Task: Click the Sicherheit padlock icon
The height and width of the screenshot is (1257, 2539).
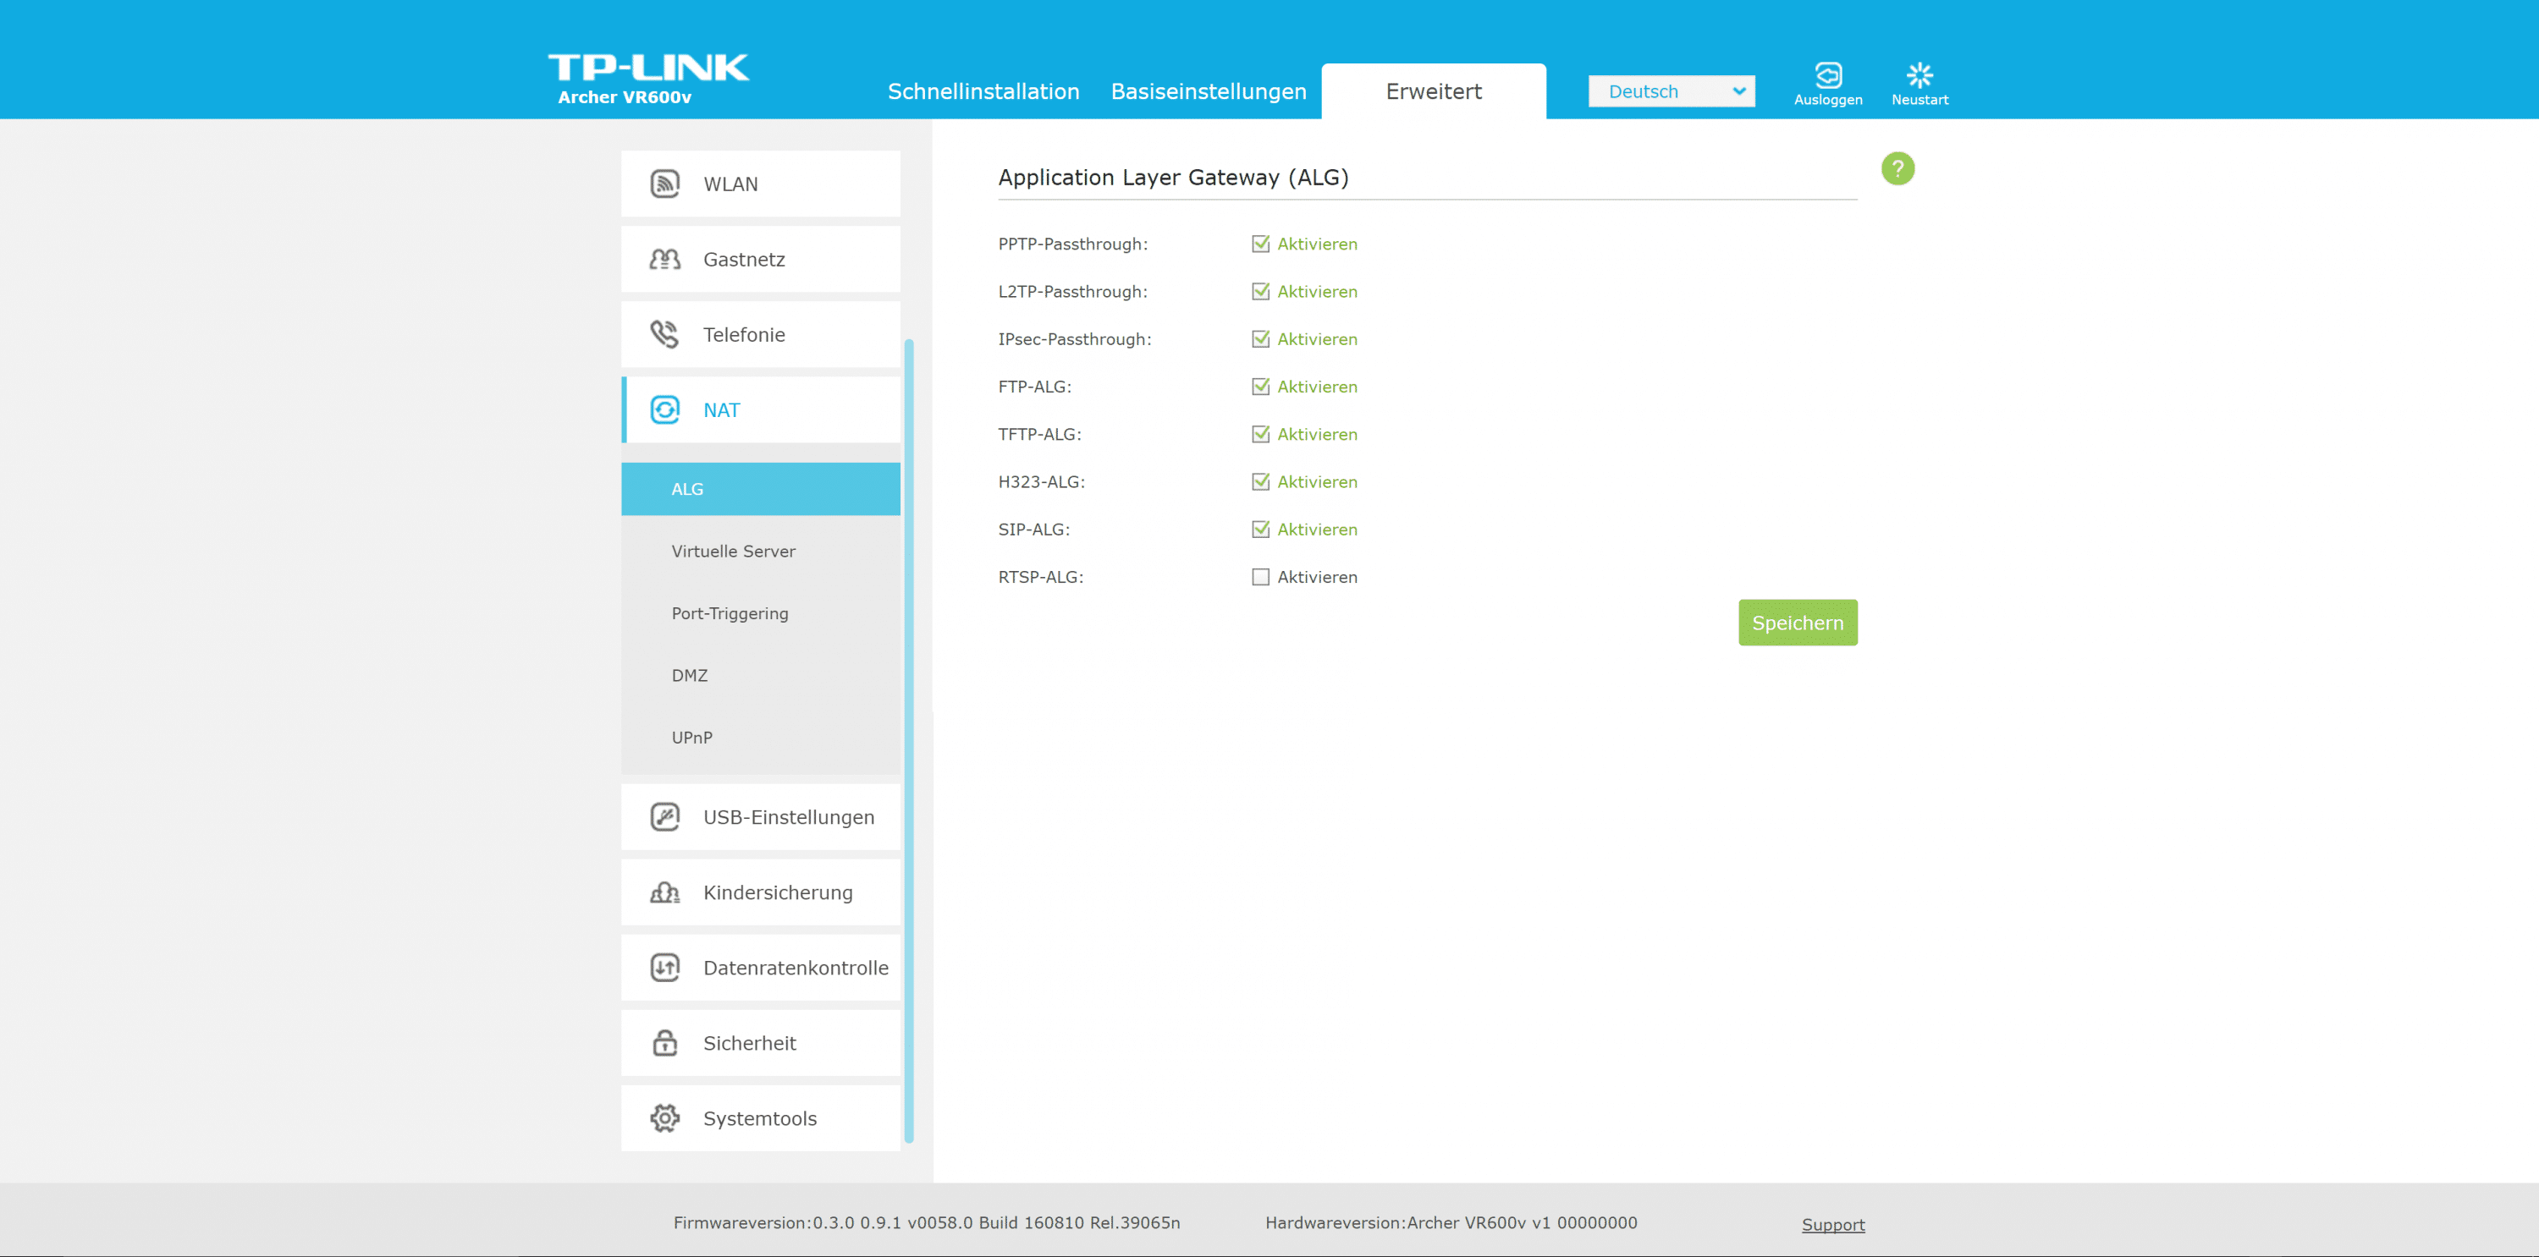Action: 665,1042
